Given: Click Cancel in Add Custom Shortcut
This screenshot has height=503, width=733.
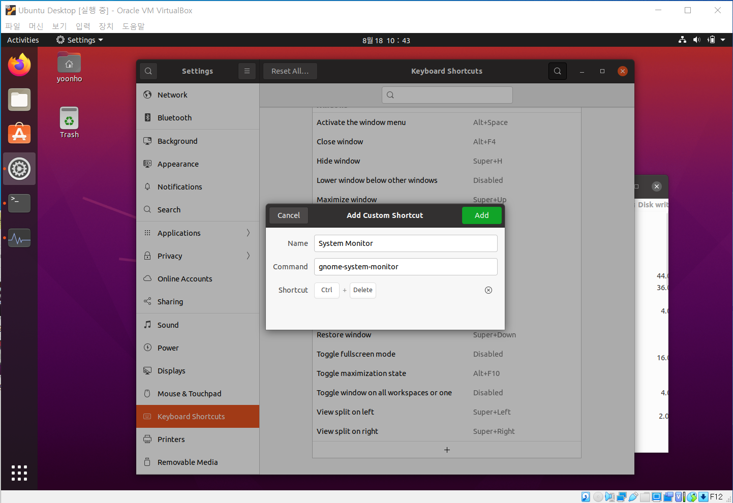Looking at the screenshot, I should pos(289,215).
